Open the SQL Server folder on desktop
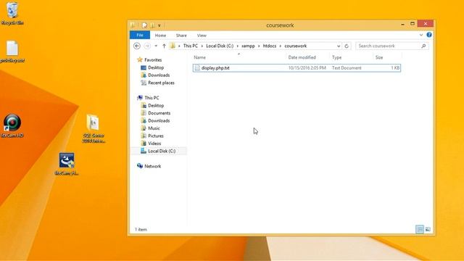464x261 pixels. click(94, 128)
